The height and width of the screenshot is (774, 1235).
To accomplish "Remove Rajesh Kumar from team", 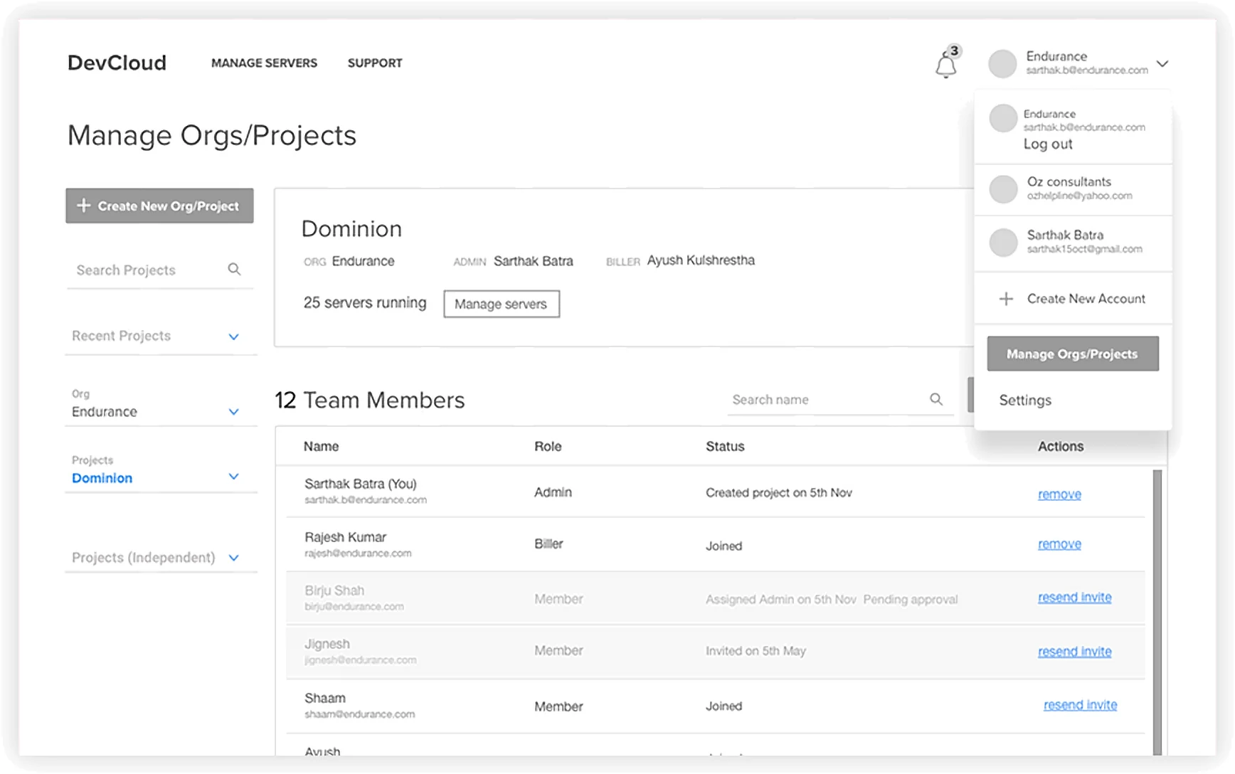I will tap(1059, 544).
